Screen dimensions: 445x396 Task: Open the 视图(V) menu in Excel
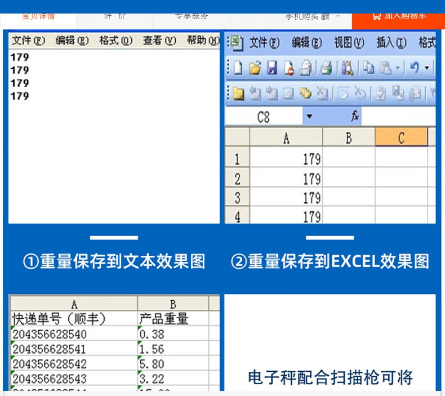click(x=349, y=43)
